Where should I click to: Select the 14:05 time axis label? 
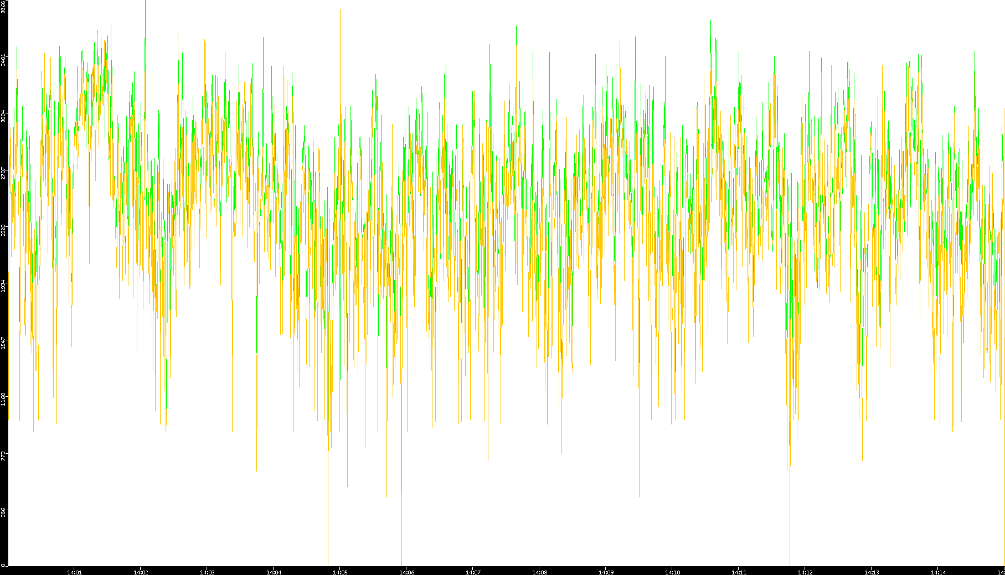tap(340, 572)
